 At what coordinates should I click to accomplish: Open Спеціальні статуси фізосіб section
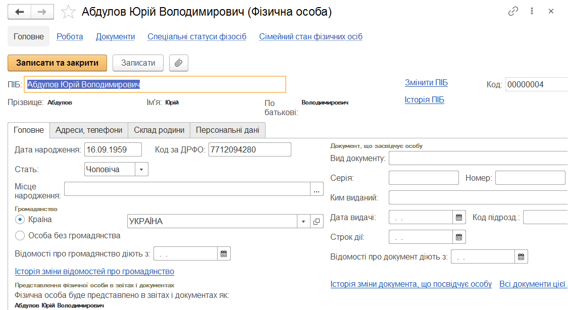click(197, 36)
